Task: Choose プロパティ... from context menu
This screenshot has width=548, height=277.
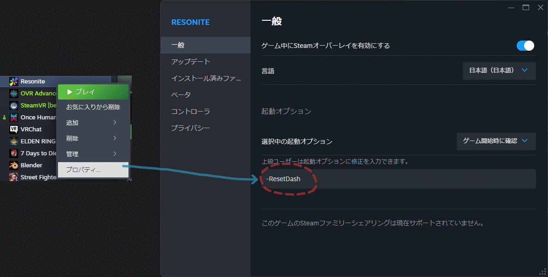Action: (93, 170)
